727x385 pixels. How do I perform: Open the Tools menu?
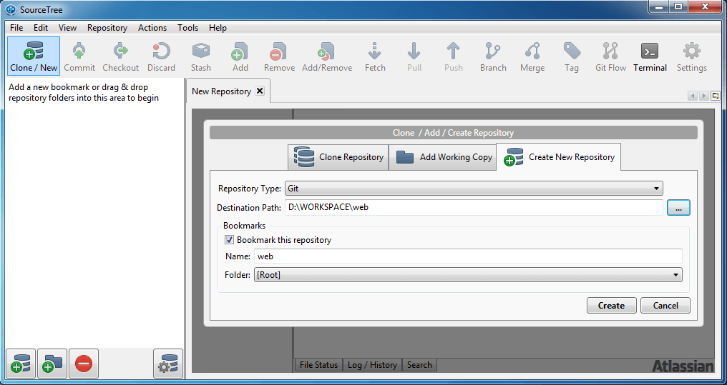tap(187, 28)
